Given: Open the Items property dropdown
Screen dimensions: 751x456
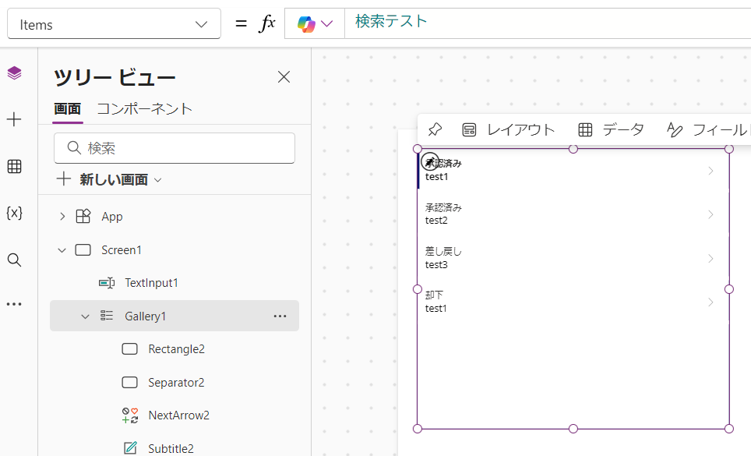Looking at the screenshot, I should pos(114,23).
